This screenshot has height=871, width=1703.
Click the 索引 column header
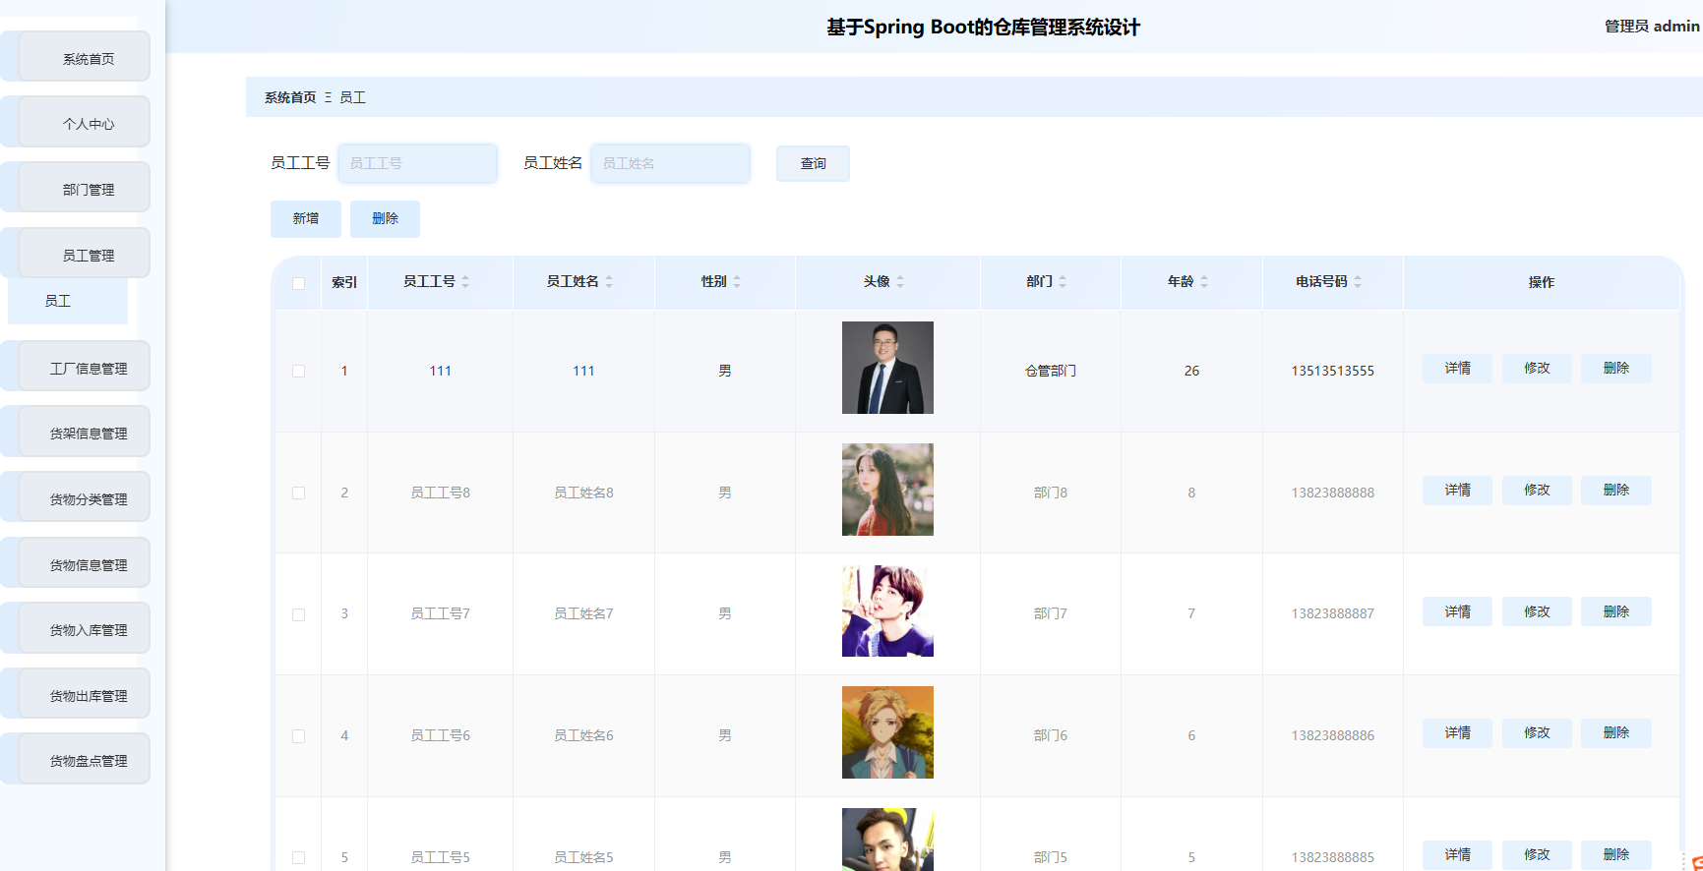344,282
